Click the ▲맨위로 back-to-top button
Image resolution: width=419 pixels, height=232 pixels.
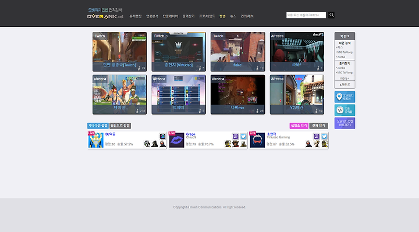[x=345, y=85]
